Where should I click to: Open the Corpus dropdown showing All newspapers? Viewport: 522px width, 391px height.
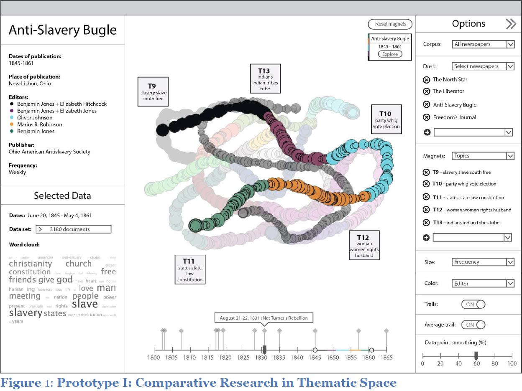click(483, 44)
